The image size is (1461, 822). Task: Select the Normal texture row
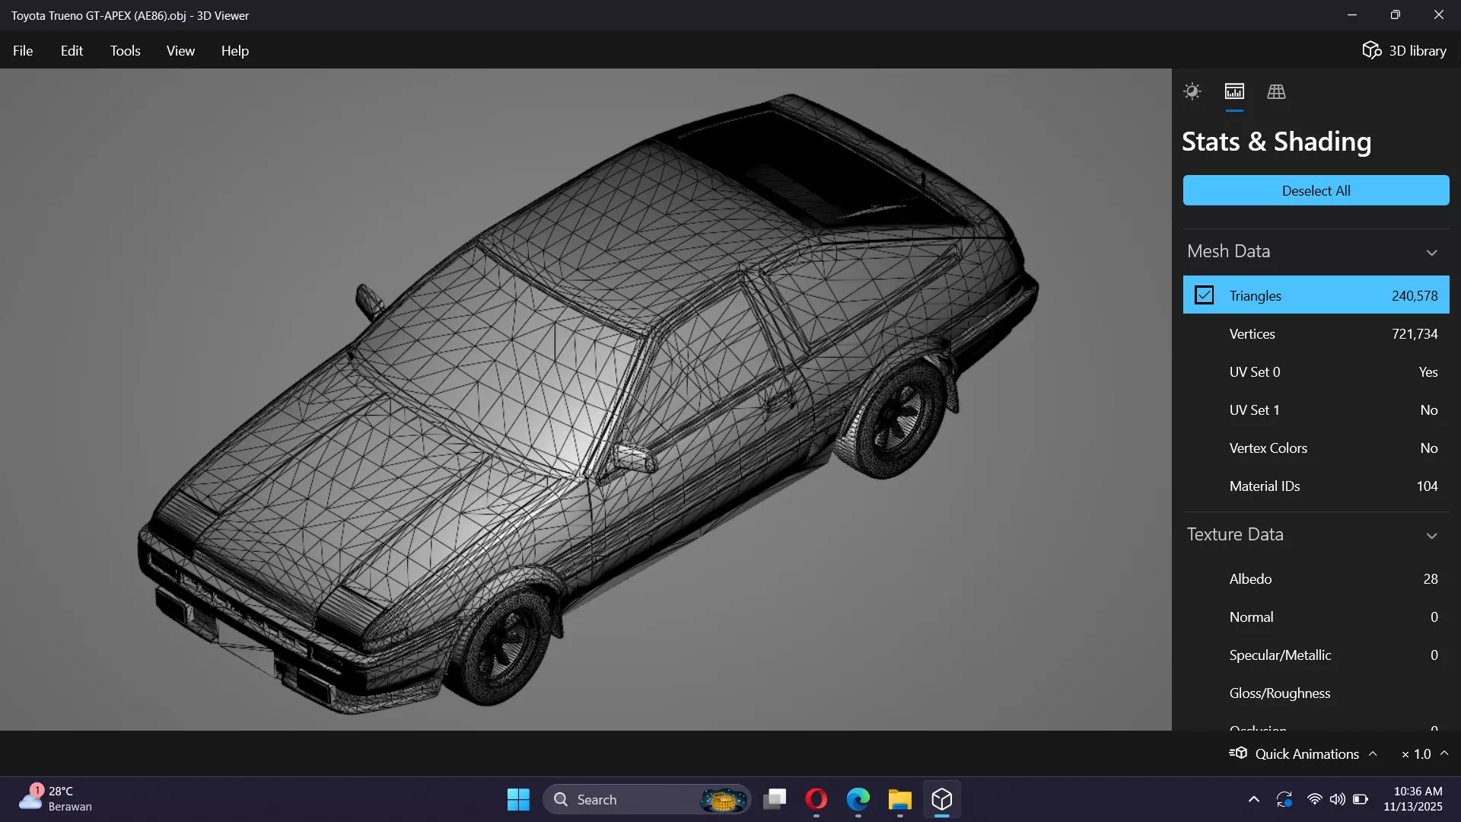tap(1316, 616)
